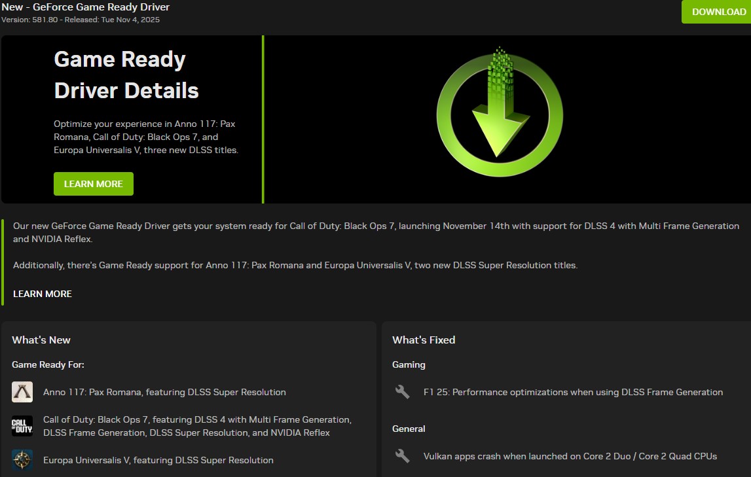751x477 pixels.
Task: Click the Additionally Game Ready support paragraph
Action: point(295,265)
